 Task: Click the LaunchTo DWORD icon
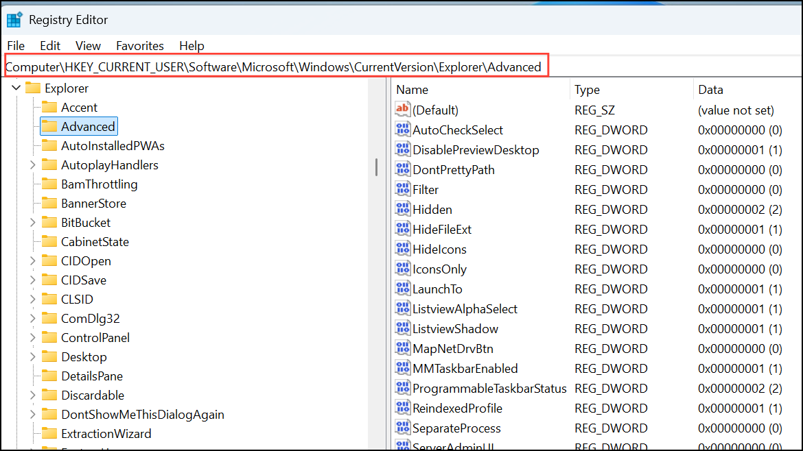pyautogui.click(x=402, y=289)
